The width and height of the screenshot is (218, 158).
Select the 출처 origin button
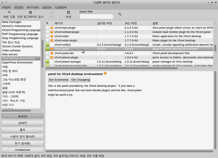(22, 130)
